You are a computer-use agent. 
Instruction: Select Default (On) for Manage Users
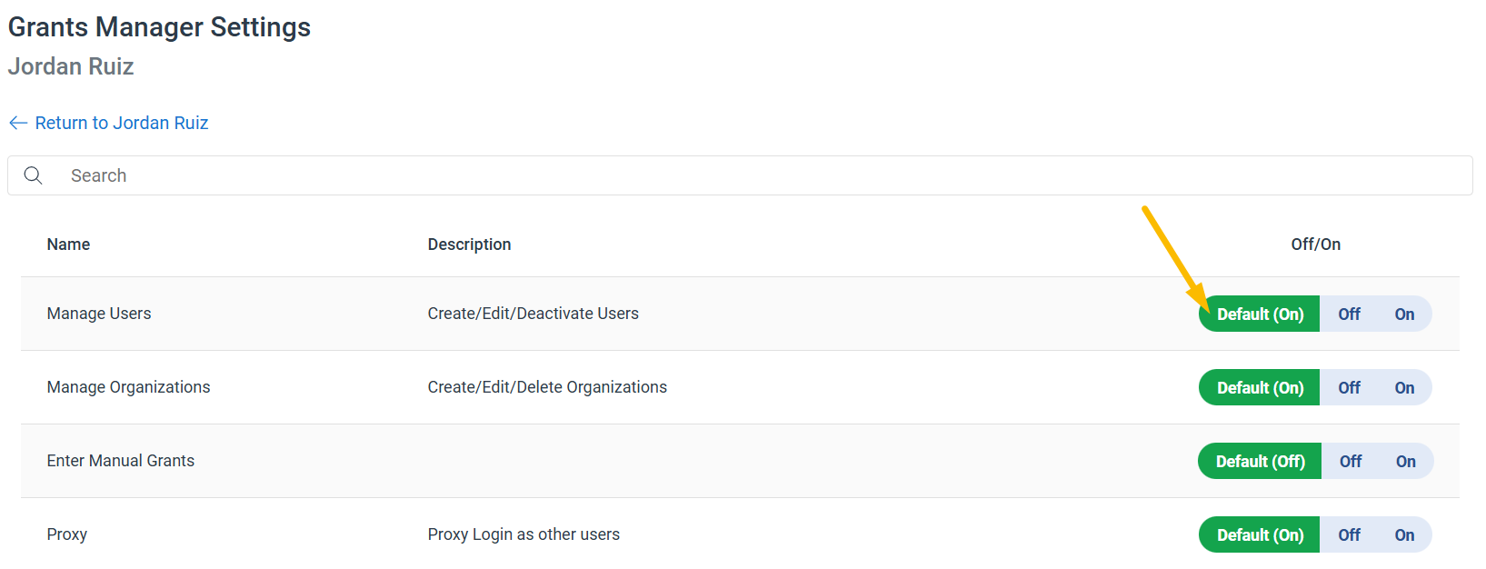click(x=1260, y=314)
